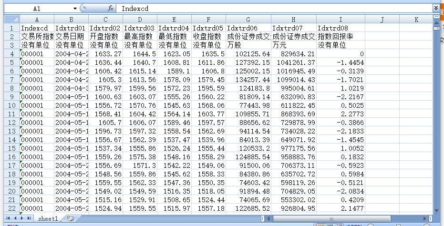Switch to the sheet1 tab

(48, 218)
